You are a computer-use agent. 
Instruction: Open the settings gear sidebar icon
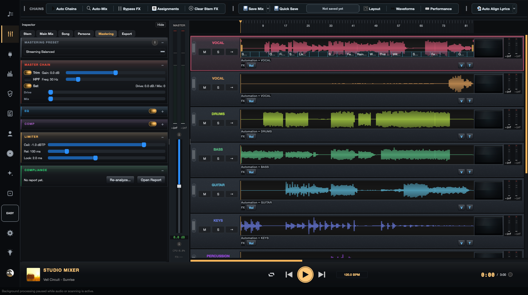[x=10, y=233]
